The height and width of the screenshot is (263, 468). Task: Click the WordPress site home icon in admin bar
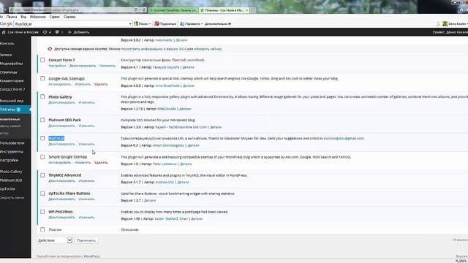[4, 32]
